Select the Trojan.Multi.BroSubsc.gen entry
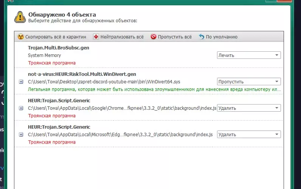Viewport: 301px width, 189px height. [x=59, y=48]
